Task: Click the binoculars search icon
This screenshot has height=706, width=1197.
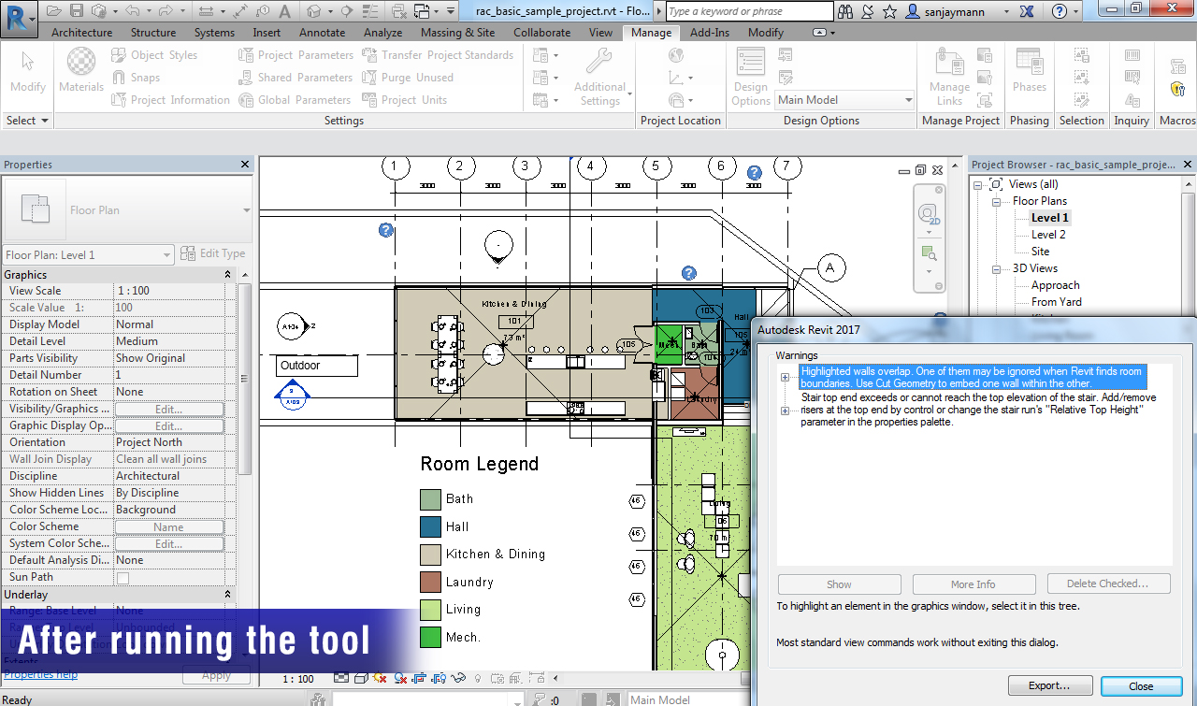Action: [845, 11]
